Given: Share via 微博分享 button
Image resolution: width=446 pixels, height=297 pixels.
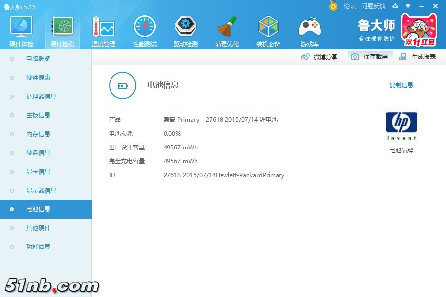Looking at the screenshot, I should [320, 57].
